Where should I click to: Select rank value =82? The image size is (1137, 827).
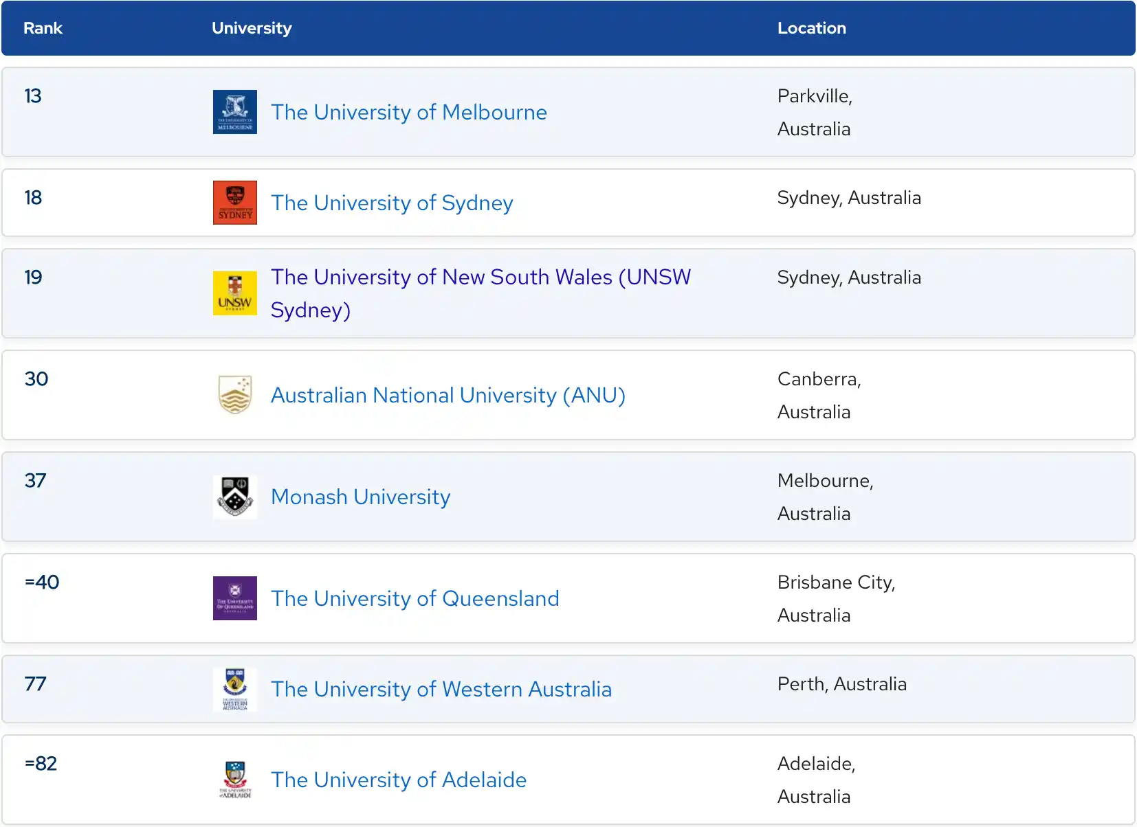[x=41, y=763]
